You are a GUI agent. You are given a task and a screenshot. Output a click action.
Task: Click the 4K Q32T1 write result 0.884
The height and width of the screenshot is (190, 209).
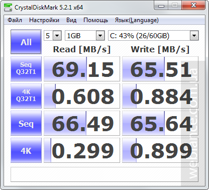tap(160, 96)
